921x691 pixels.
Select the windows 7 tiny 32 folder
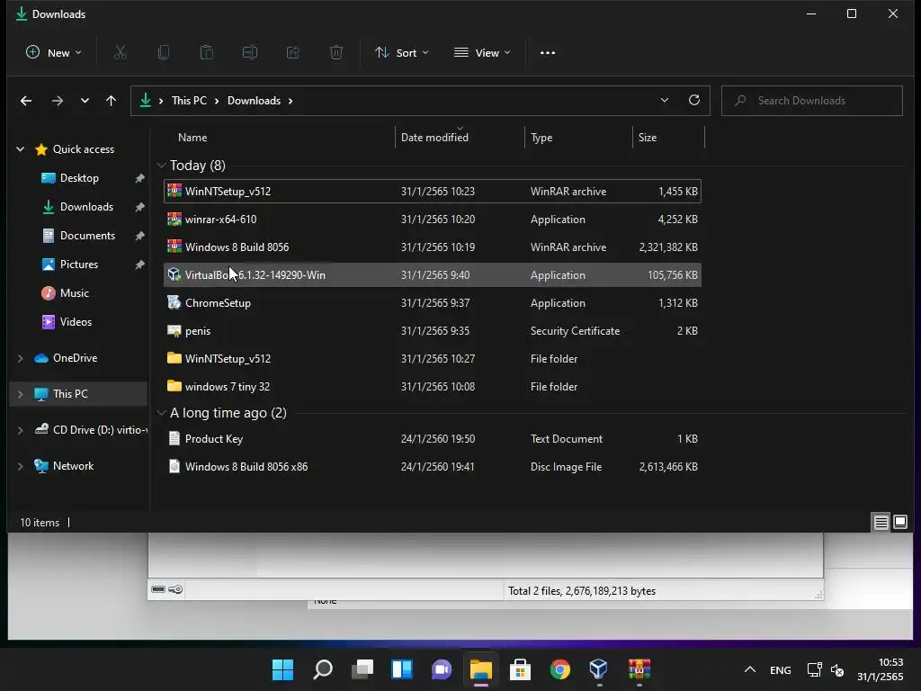[x=433, y=387]
